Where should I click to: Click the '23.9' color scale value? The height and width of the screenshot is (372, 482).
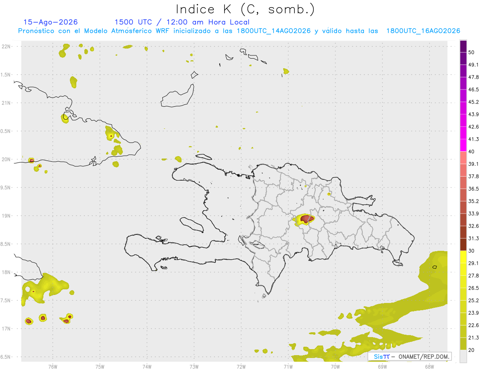pyautogui.click(x=474, y=313)
